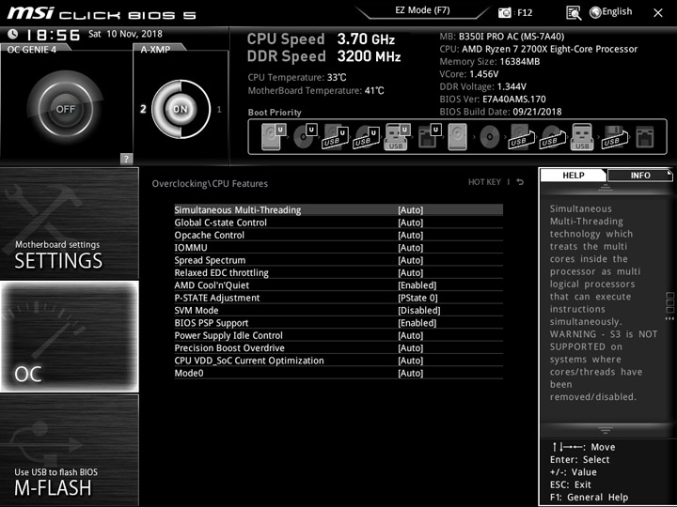677x507 pixels.
Task: Switch to the INFO tab
Action: [x=640, y=175]
